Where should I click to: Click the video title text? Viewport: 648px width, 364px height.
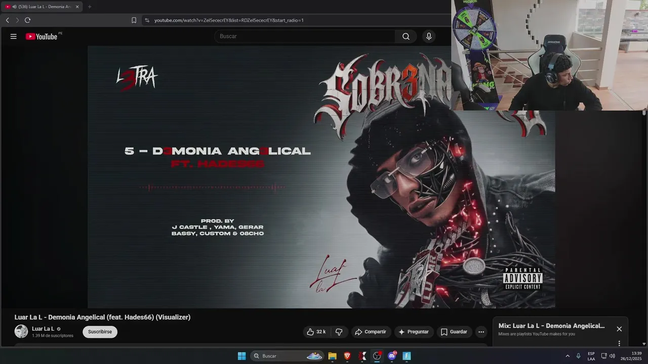click(102, 317)
